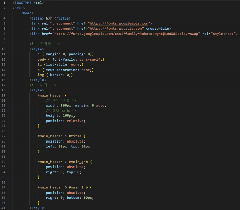
Task: Click the <html> opening tag
Action: click(x=19, y=8)
